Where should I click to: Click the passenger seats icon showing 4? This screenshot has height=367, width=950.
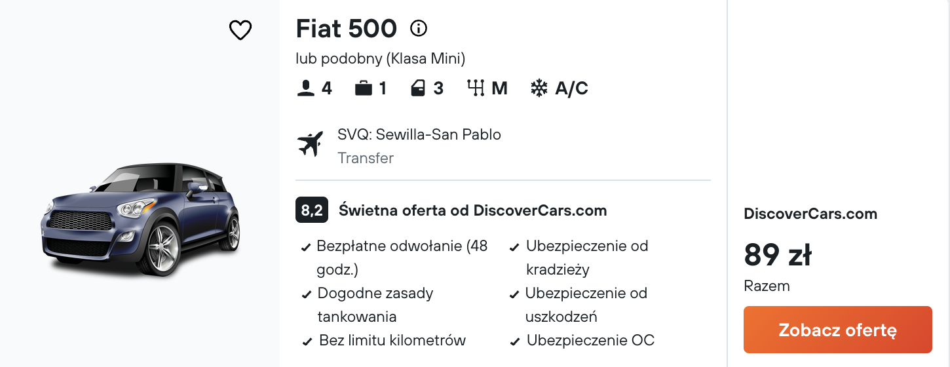click(306, 88)
